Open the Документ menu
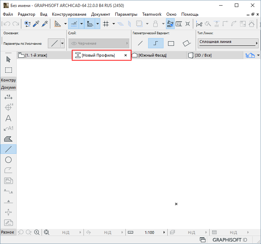 (101, 14)
